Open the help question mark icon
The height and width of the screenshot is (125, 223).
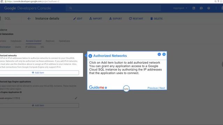click(x=209, y=8)
